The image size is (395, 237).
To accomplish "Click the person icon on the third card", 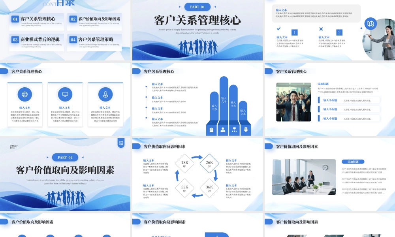I will (x=105, y=94).
